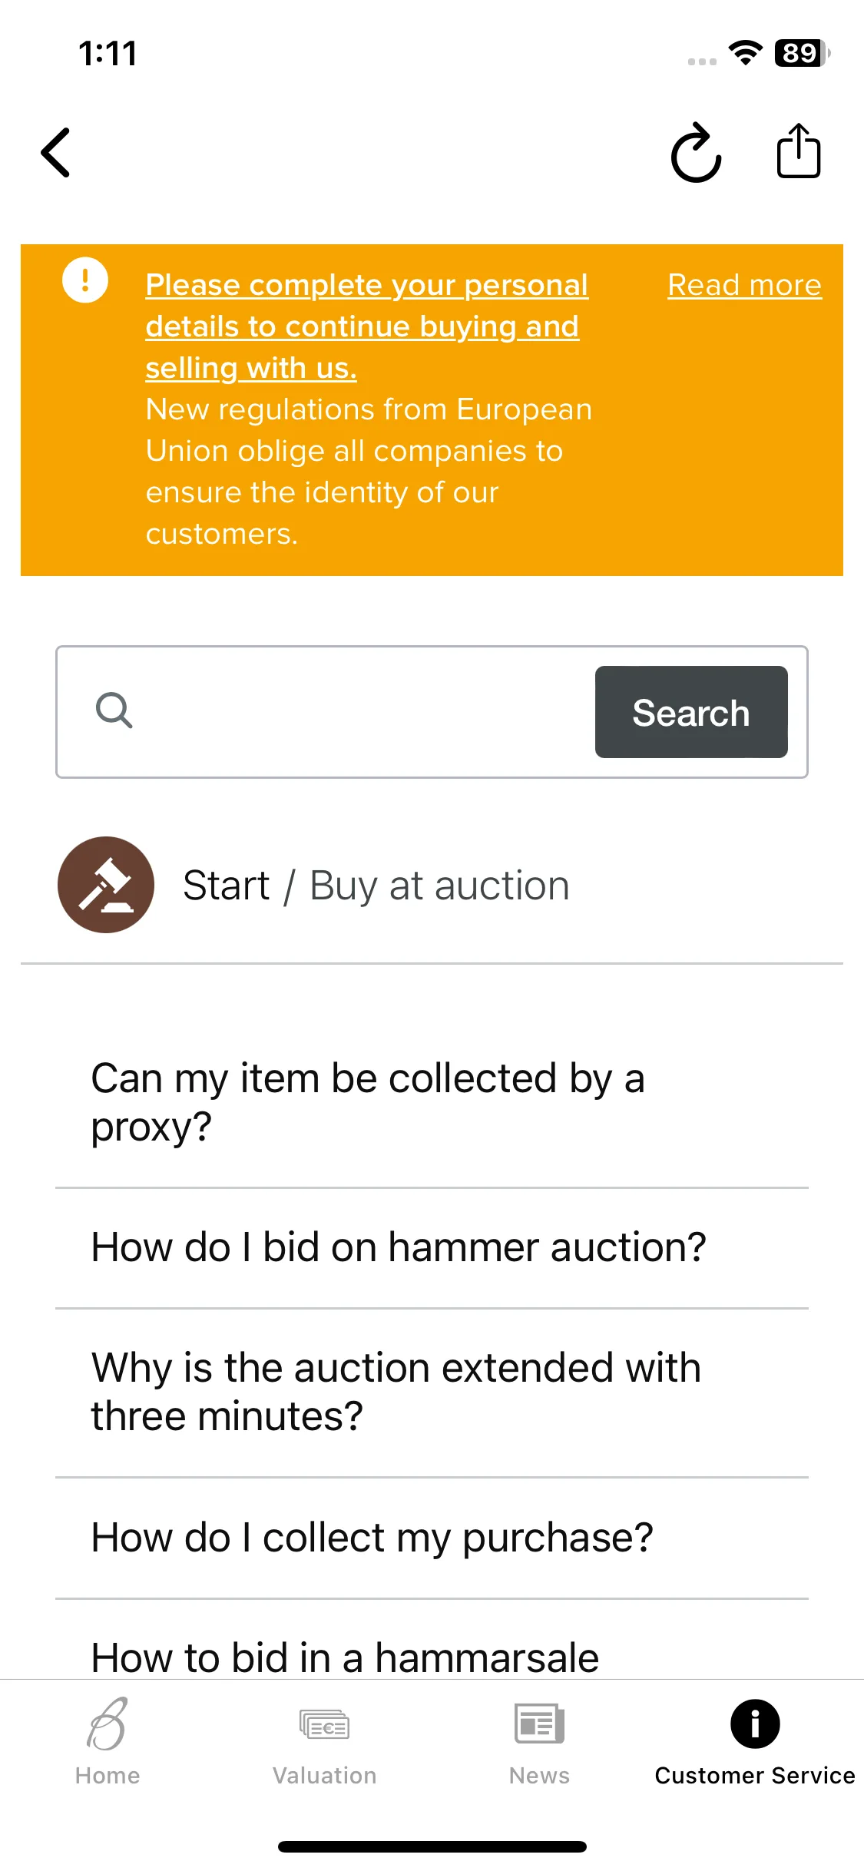Open the Read more link

point(744,285)
